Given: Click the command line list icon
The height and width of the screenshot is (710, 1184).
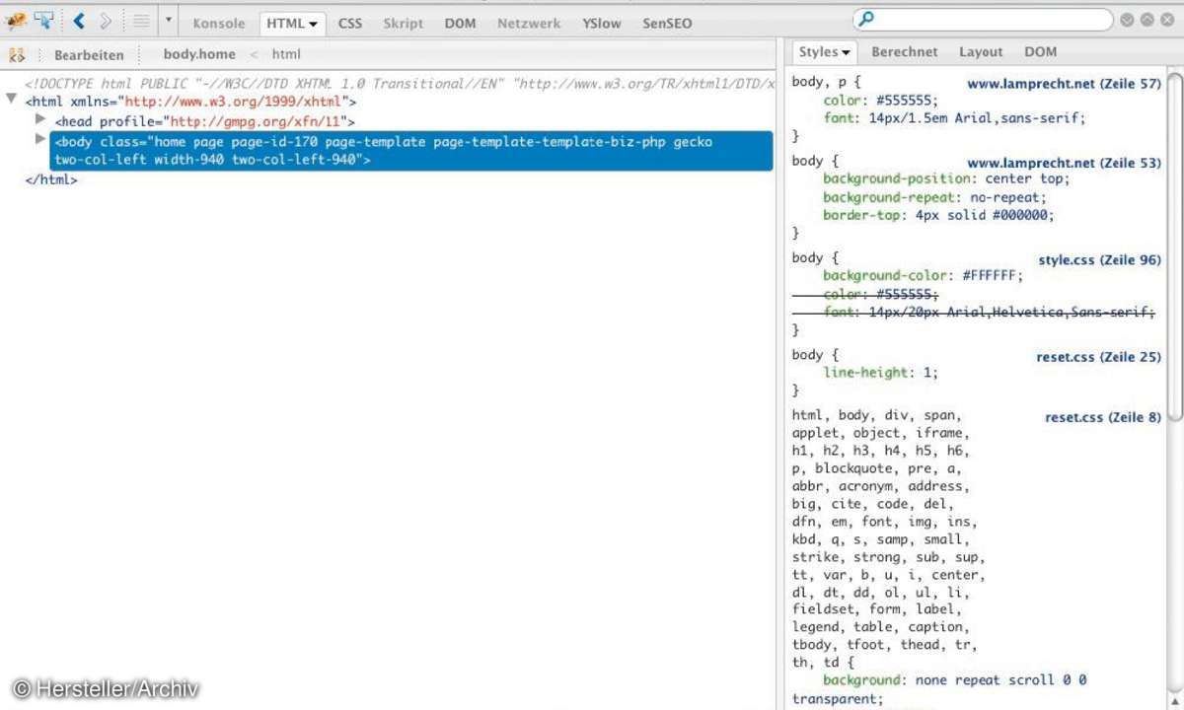Looking at the screenshot, I should tap(141, 21).
